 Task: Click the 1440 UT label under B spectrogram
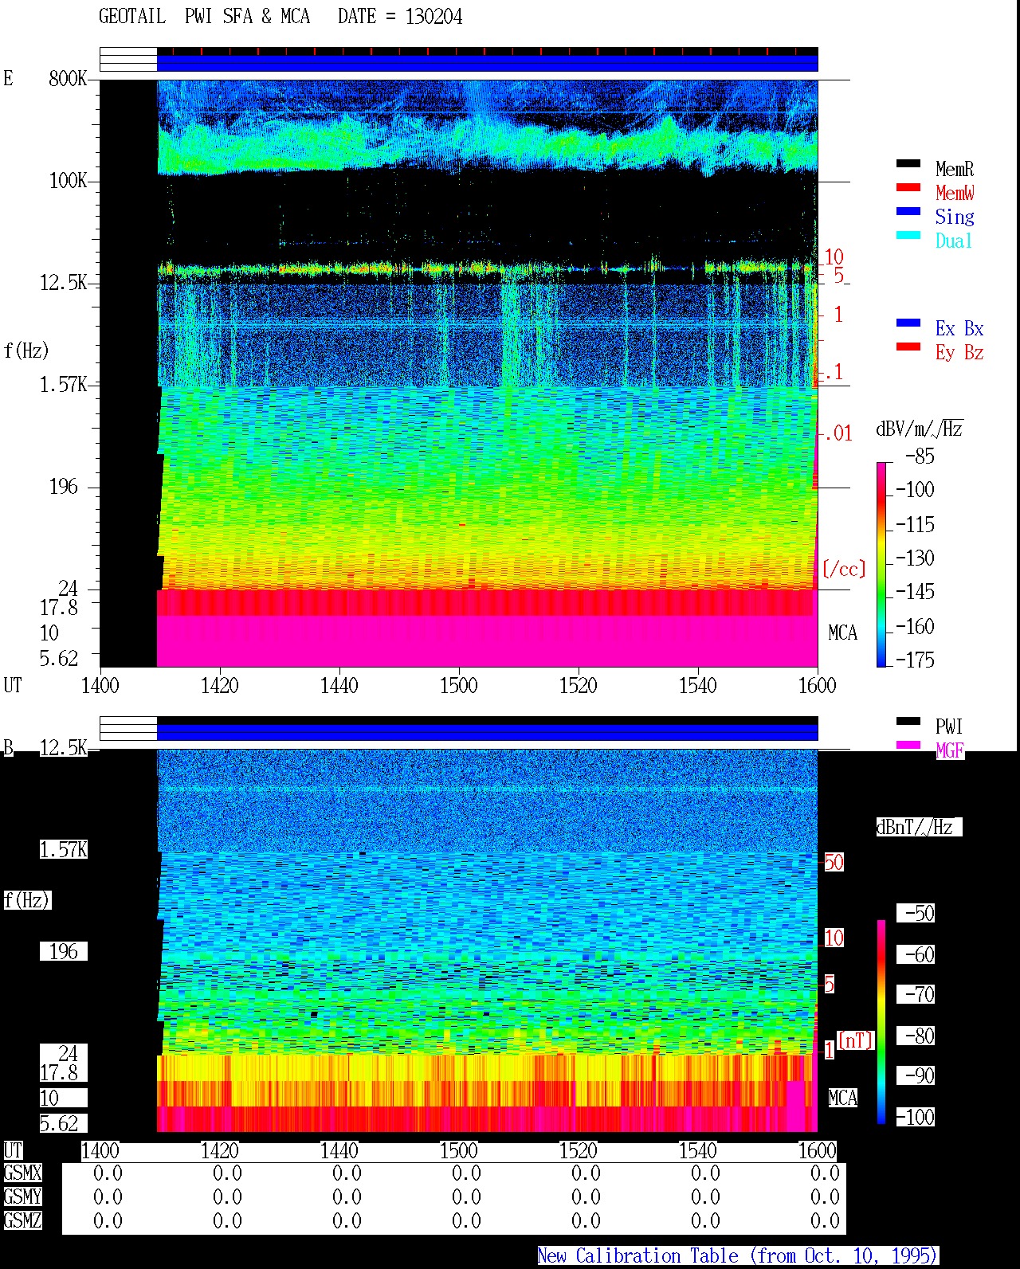click(x=339, y=1150)
